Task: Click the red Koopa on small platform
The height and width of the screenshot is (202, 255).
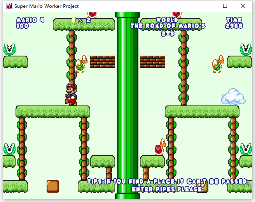Action: 160,147
